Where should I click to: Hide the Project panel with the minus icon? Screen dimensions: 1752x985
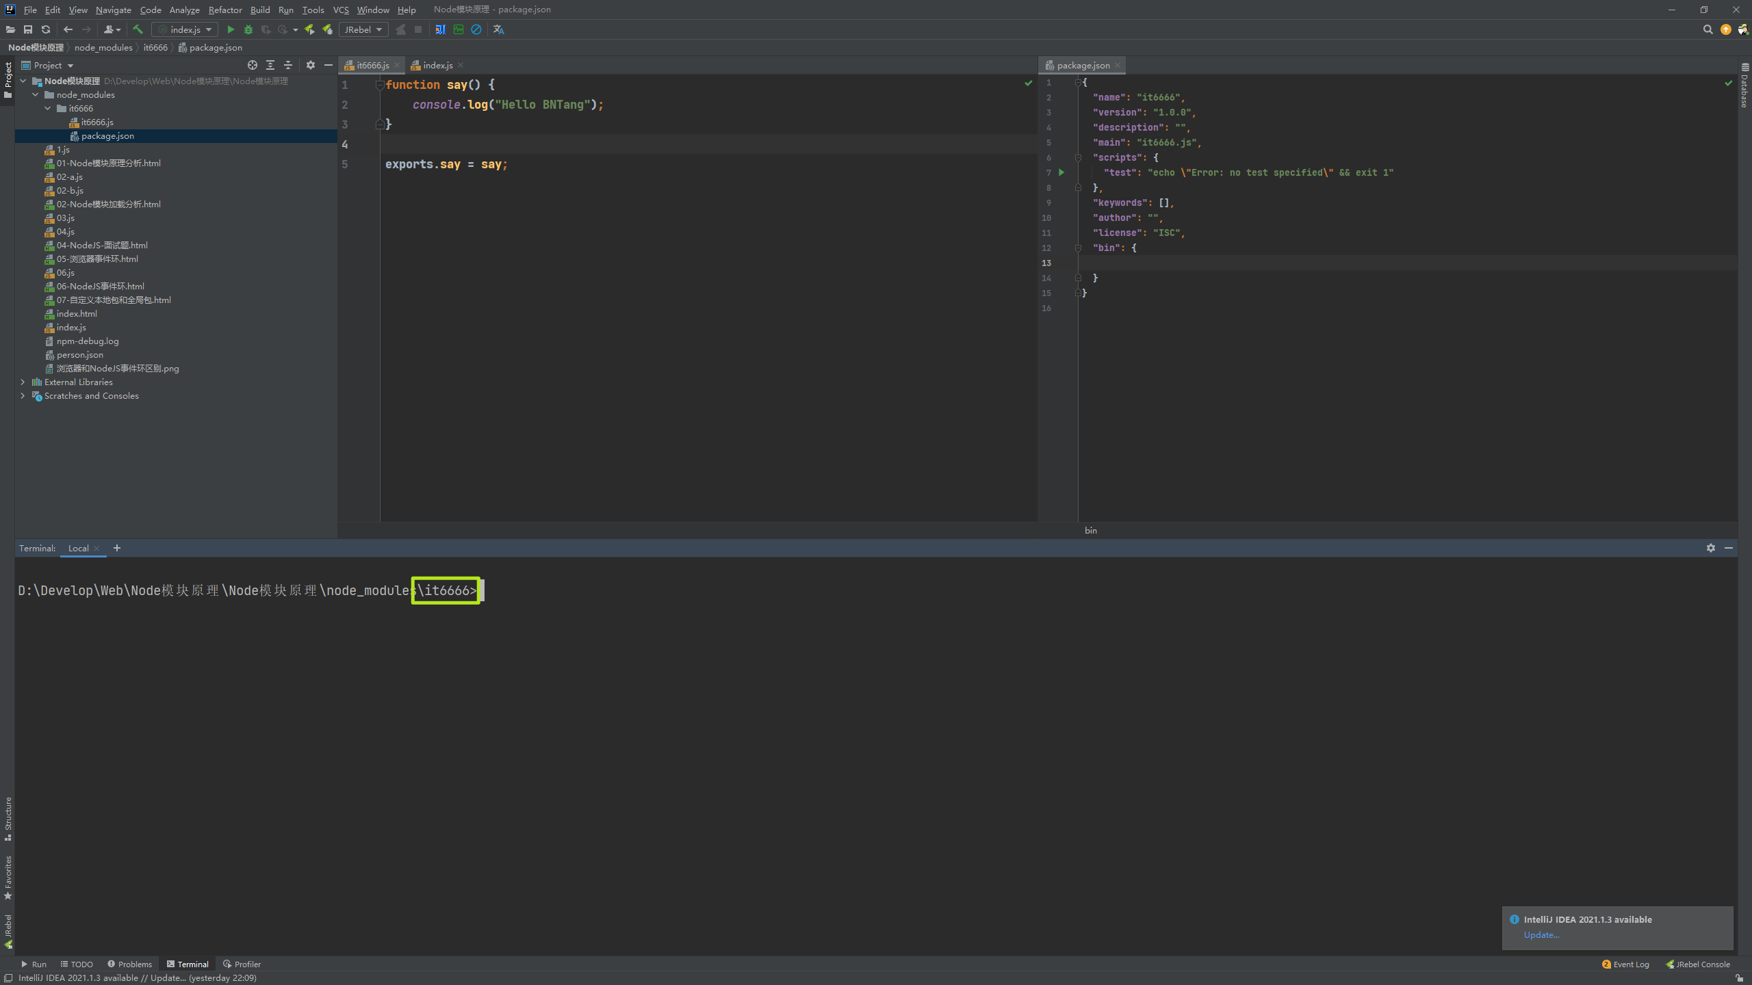[328, 65]
